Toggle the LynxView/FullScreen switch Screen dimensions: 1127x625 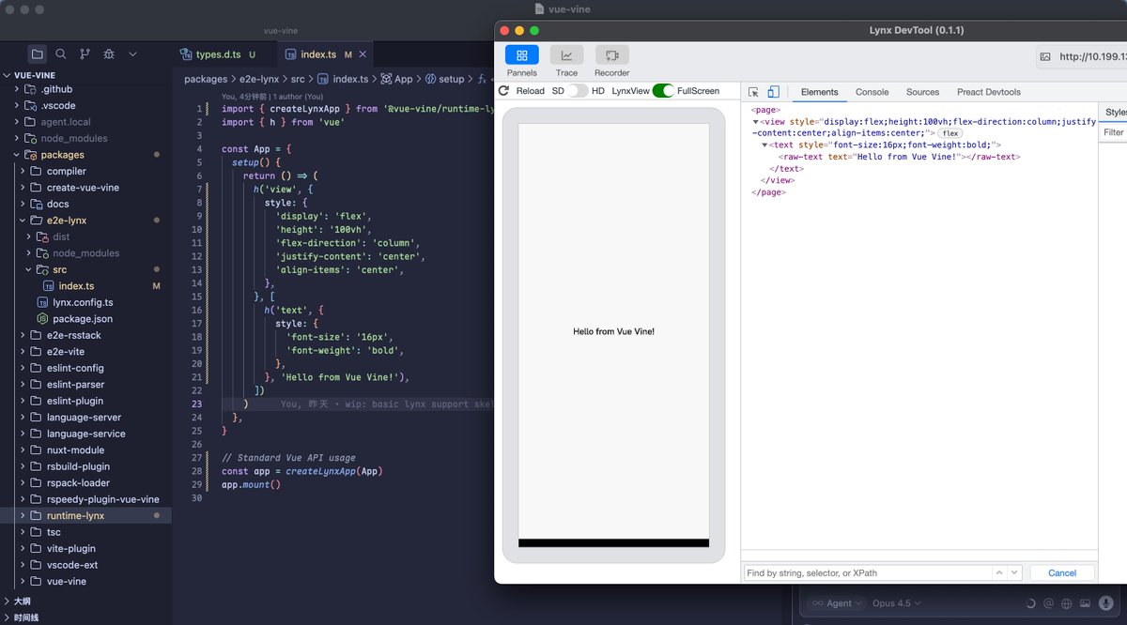(x=663, y=91)
